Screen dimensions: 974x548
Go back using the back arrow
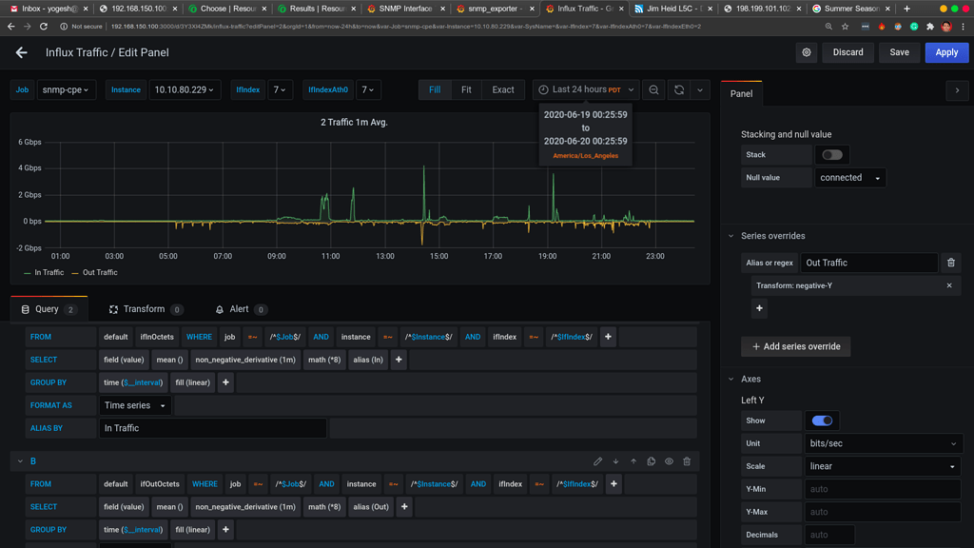[x=21, y=53]
